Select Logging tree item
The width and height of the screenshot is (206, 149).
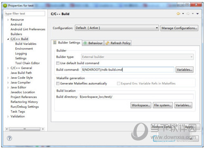pos(21,53)
